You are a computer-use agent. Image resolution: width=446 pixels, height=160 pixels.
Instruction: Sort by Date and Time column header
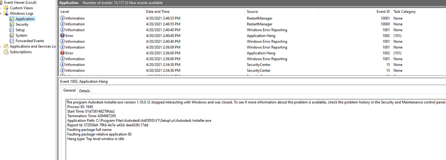[194, 12]
